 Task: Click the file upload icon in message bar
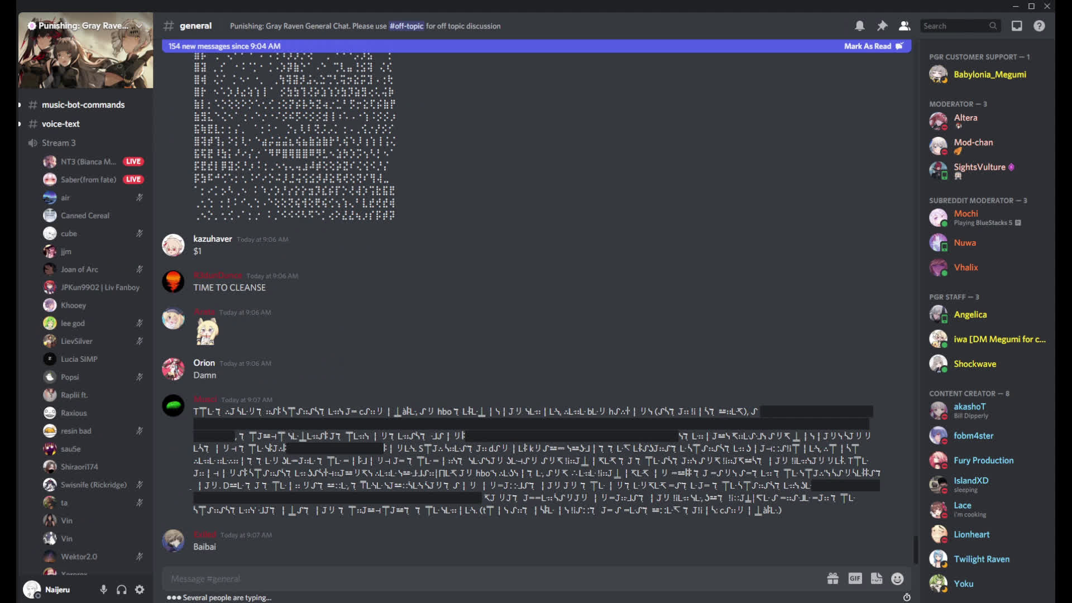click(877, 578)
